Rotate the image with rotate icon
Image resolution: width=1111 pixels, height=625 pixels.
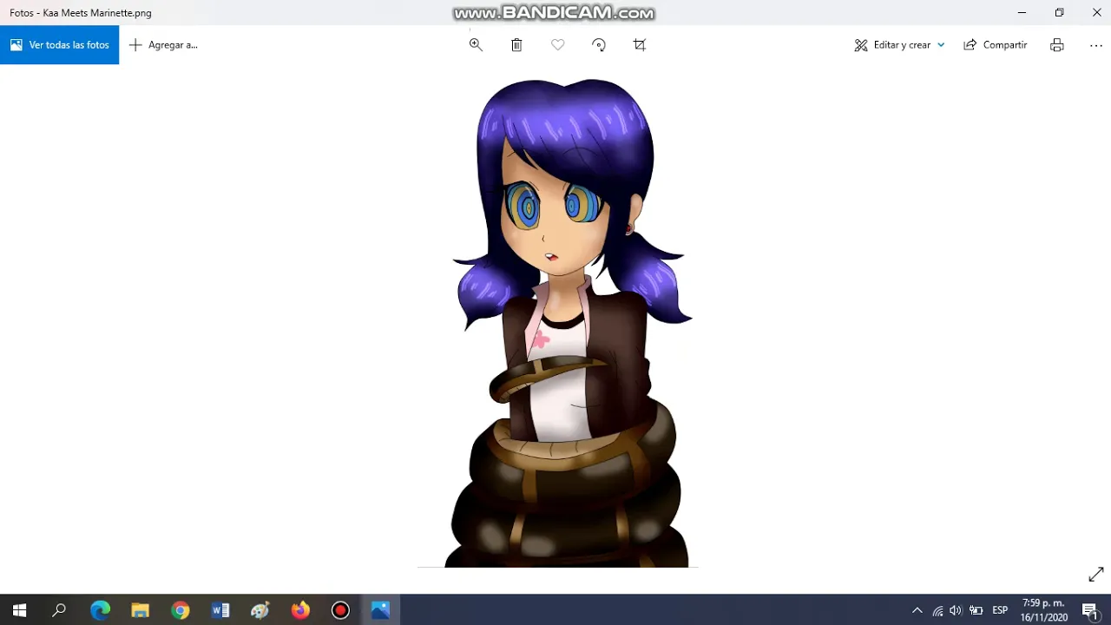599,45
